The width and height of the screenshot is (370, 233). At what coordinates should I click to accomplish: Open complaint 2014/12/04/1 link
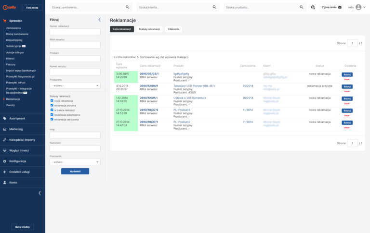[149, 86]
